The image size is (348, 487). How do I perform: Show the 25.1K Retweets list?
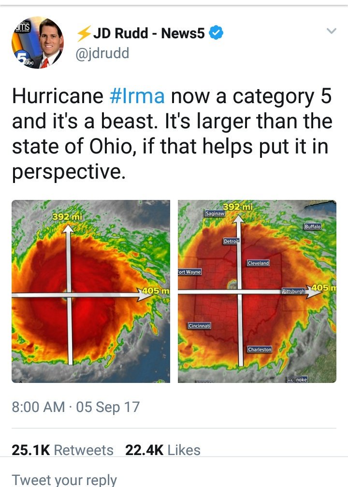tap(62, 450)
